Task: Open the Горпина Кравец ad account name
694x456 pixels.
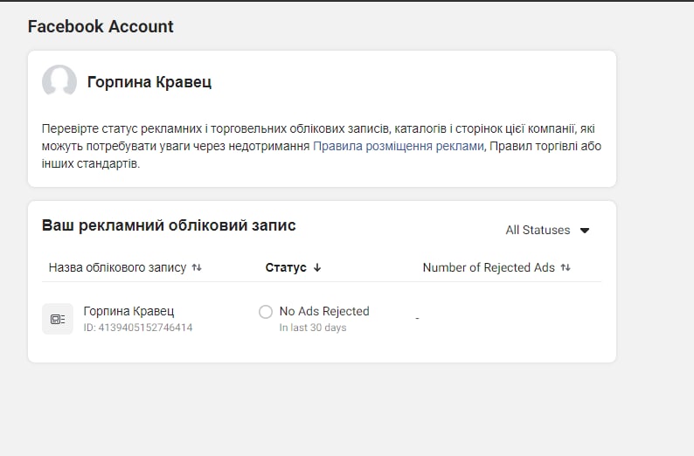Action: point(128,311)
